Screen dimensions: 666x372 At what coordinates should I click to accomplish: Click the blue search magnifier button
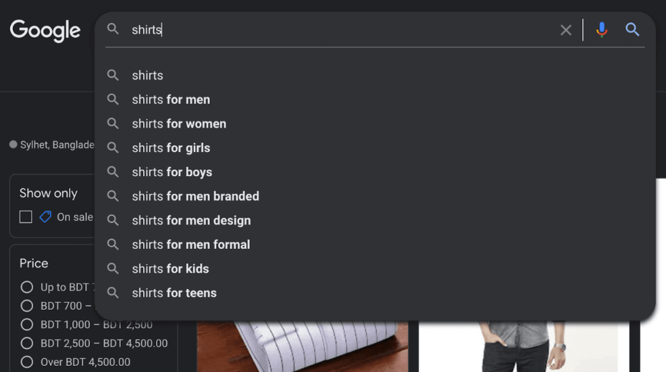point(632,30)
